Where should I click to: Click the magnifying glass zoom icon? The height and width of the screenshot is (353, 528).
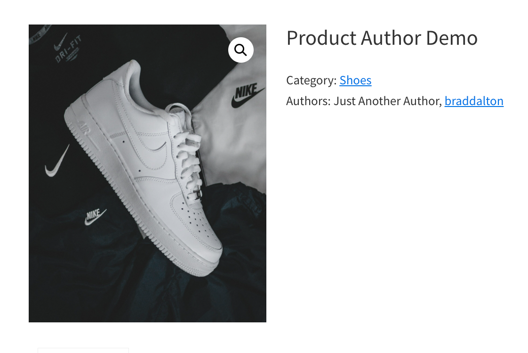(x=241, y=50)
